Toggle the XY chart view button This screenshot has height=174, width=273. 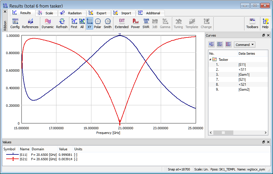tap(90, 23)
